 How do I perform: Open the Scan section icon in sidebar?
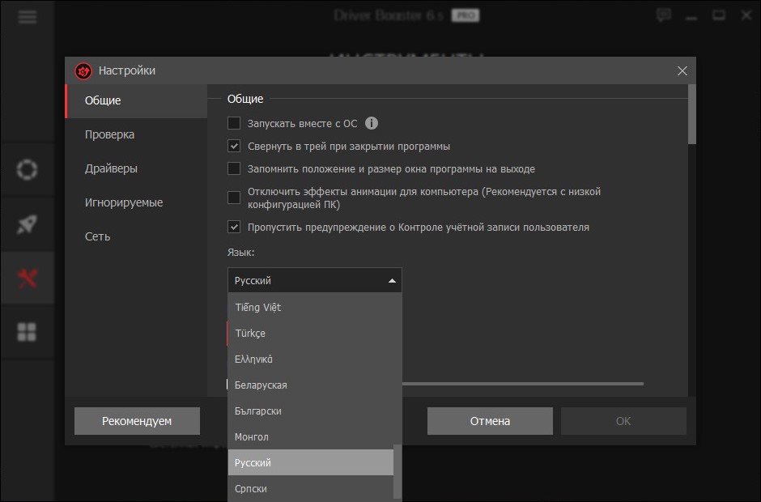coord(28,170)
